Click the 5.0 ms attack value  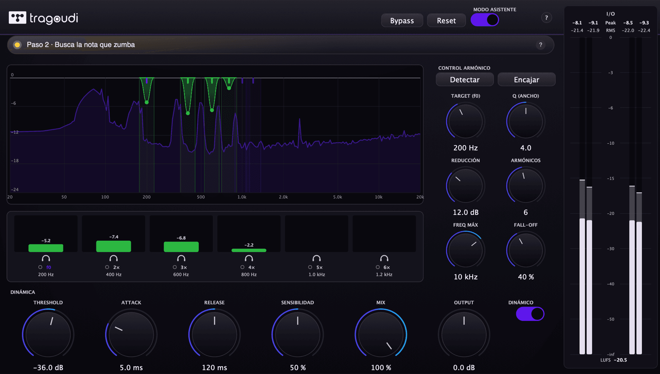coord(131,367)
